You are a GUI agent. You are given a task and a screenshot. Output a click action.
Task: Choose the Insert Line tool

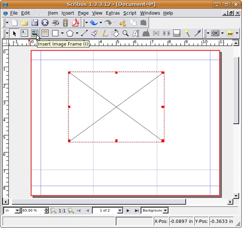[84, 33]
